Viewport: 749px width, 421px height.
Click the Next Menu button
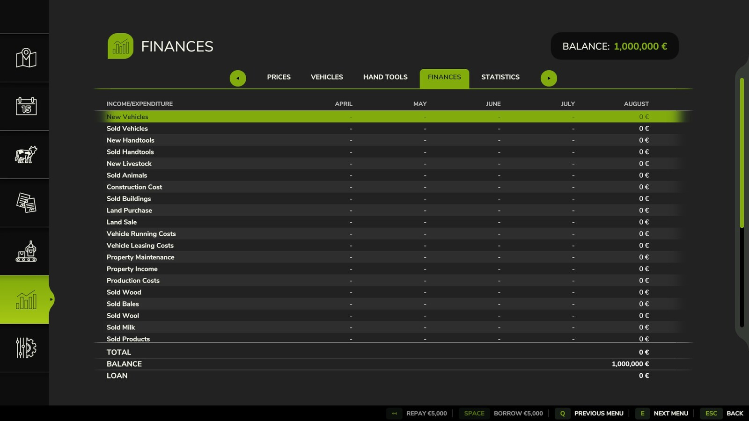click(x=670, y=414)
